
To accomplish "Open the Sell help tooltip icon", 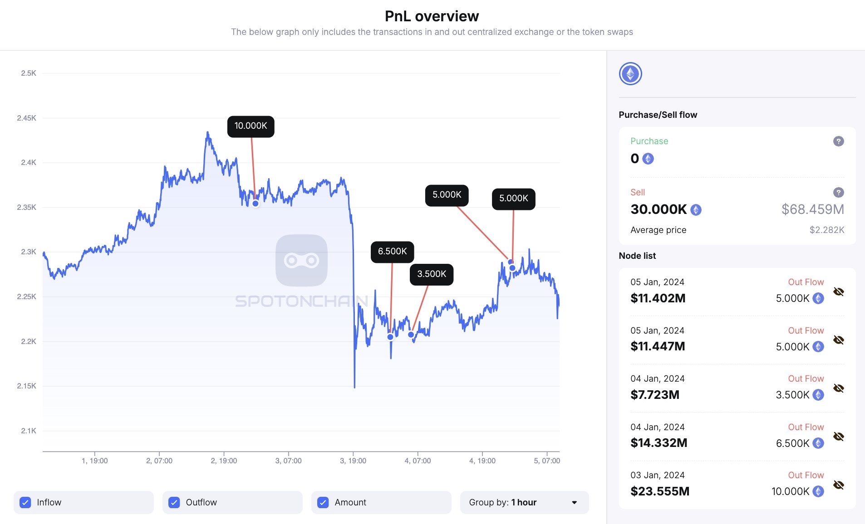I will click(x=839, y=192).
